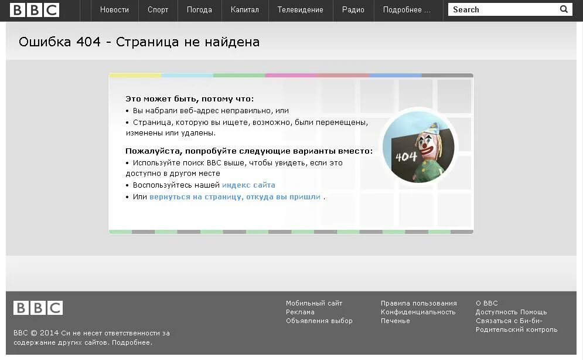Open the Новости menu item
Viewport: 583px width, 360px height.
114,10
